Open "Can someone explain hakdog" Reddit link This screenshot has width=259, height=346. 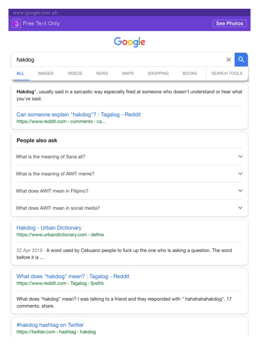(79, 115)
